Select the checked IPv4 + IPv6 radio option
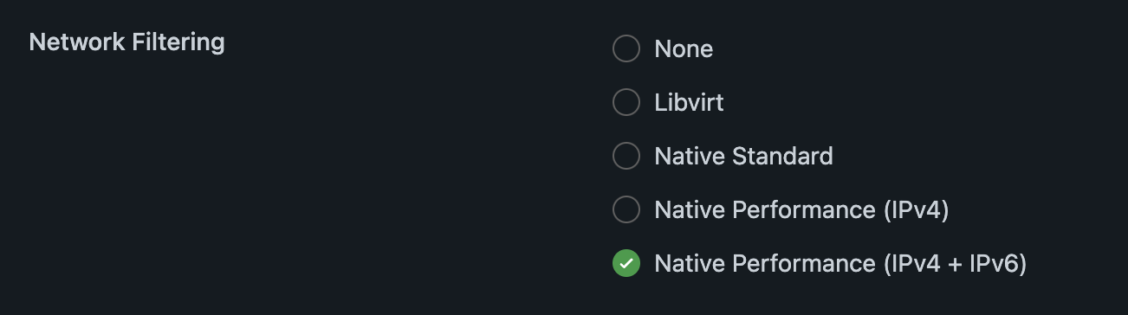 (x=626, y=263)
